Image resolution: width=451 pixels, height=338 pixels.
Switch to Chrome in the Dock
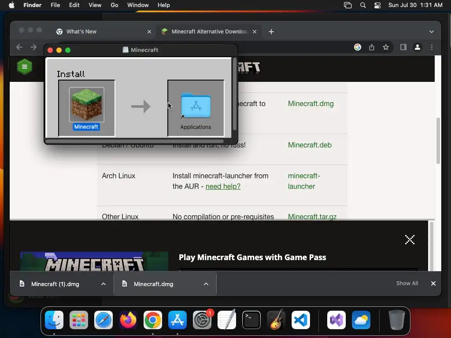(153, 320)
